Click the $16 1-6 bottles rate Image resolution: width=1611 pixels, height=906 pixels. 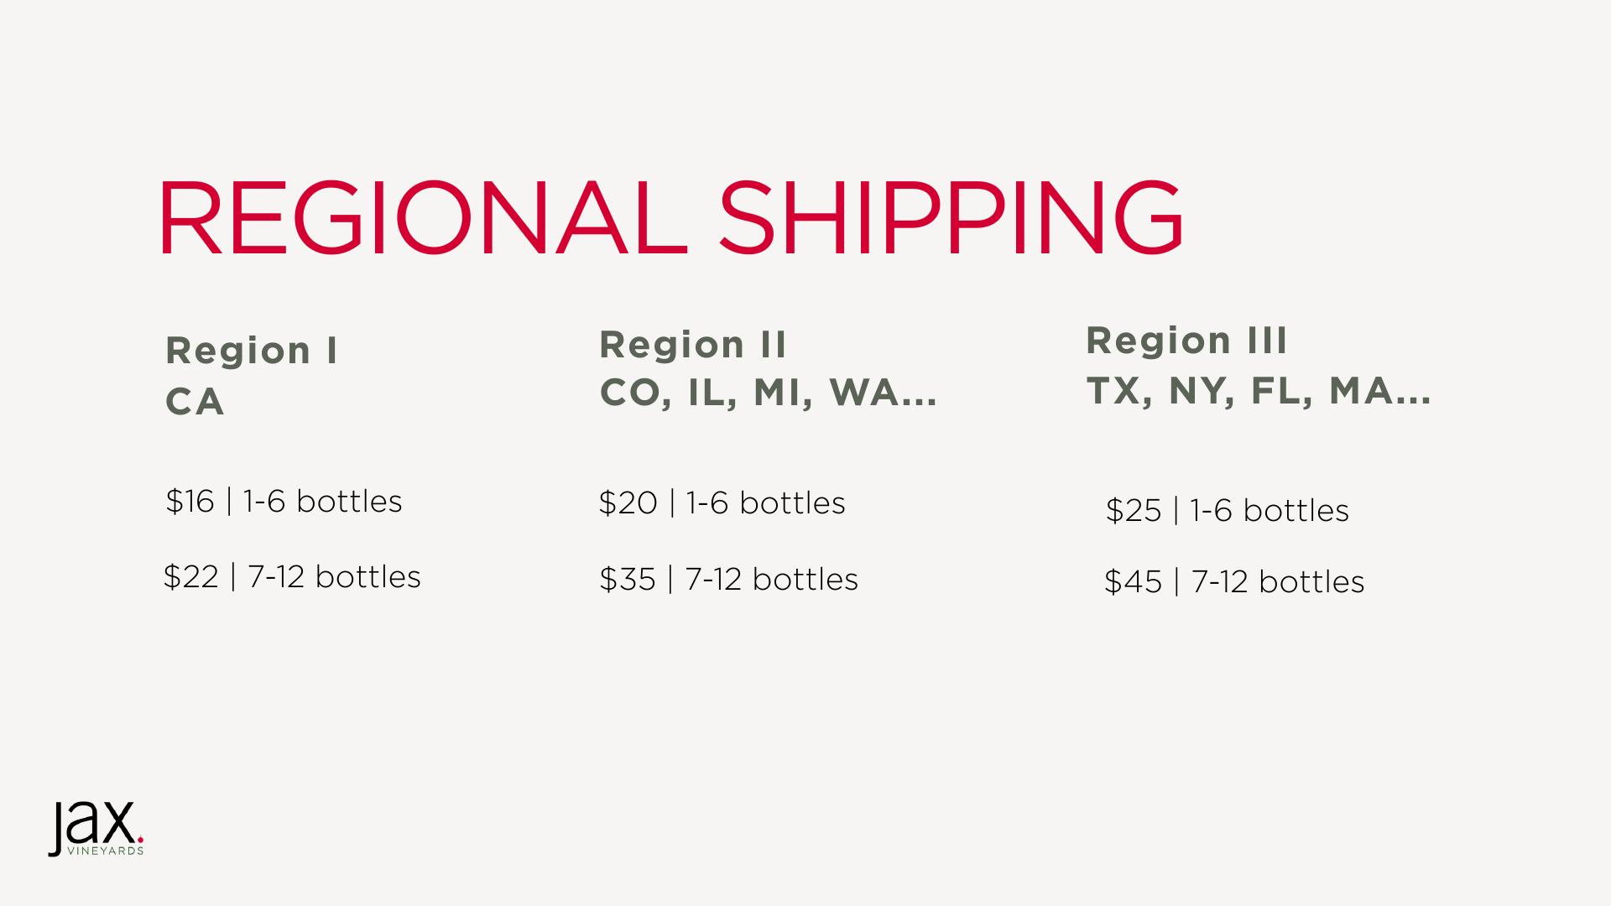point(284,502)
